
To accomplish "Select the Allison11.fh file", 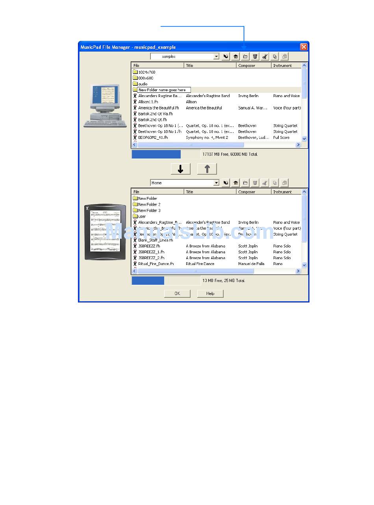I will tap(146, 102).
